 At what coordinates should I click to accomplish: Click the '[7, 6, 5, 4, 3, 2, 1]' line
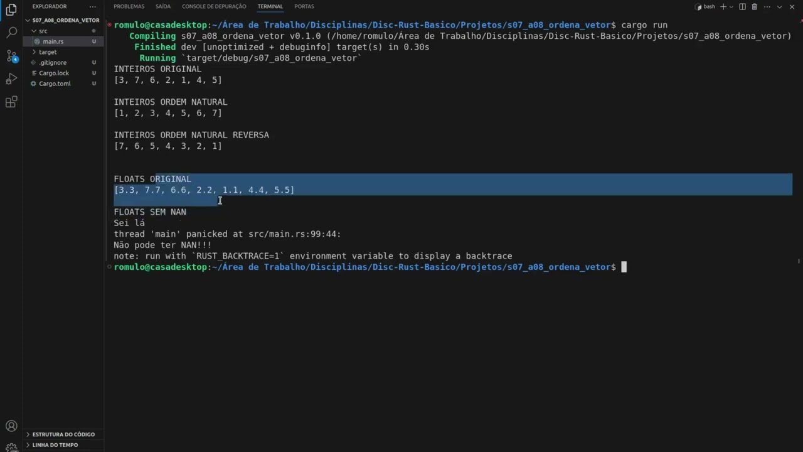[168, 146]
